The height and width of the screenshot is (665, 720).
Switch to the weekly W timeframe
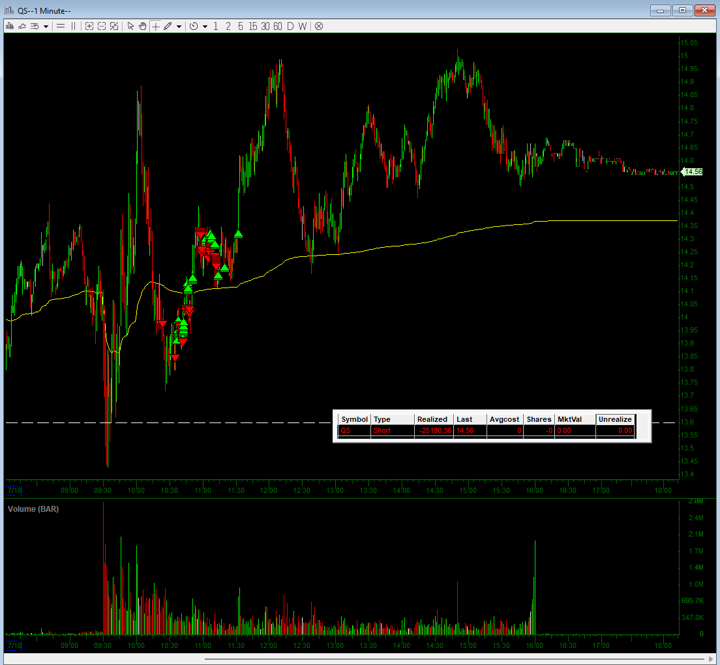[x=302, y=26]
